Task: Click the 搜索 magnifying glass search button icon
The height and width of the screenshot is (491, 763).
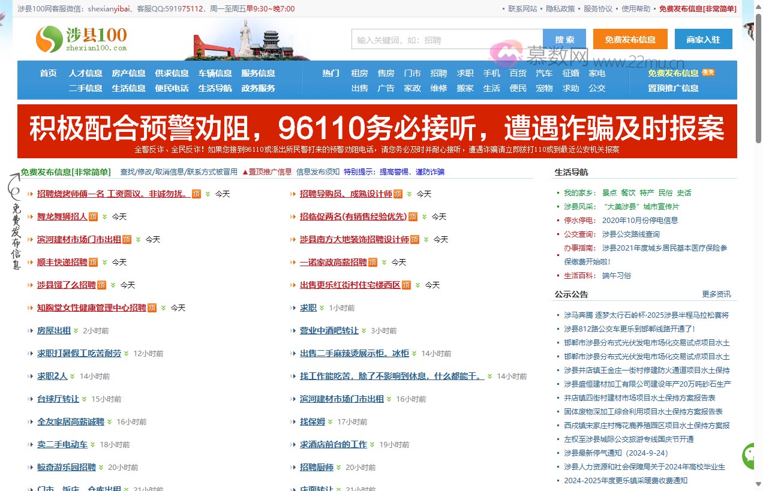Action: (564, 39)
